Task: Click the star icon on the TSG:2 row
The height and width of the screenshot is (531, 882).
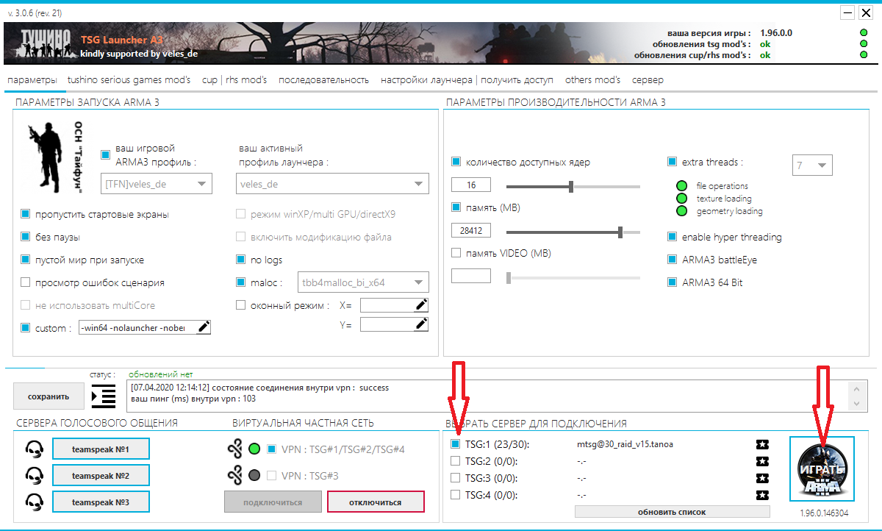Action: point(763,461)
